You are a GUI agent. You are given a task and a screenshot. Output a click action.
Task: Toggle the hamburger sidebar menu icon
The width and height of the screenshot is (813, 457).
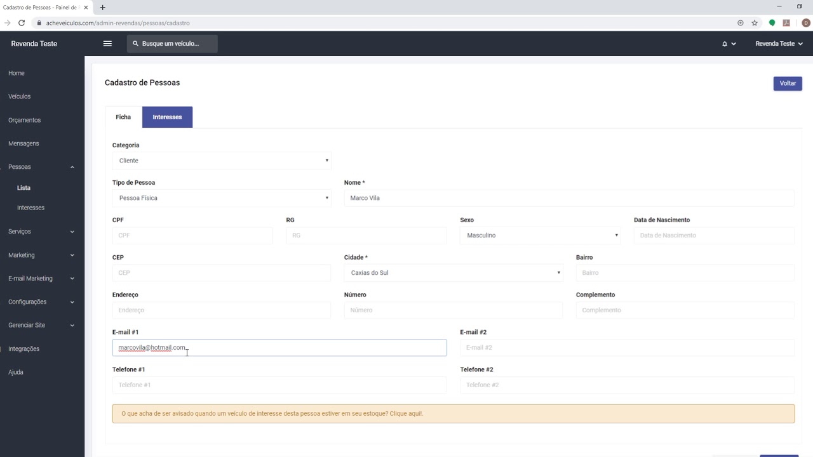[x=107, y=44]
